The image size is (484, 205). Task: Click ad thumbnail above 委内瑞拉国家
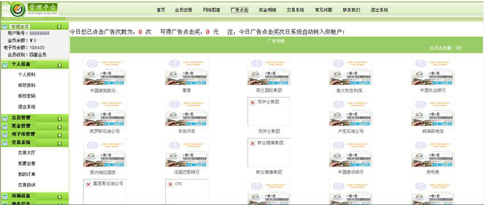[x=105, y=153]
